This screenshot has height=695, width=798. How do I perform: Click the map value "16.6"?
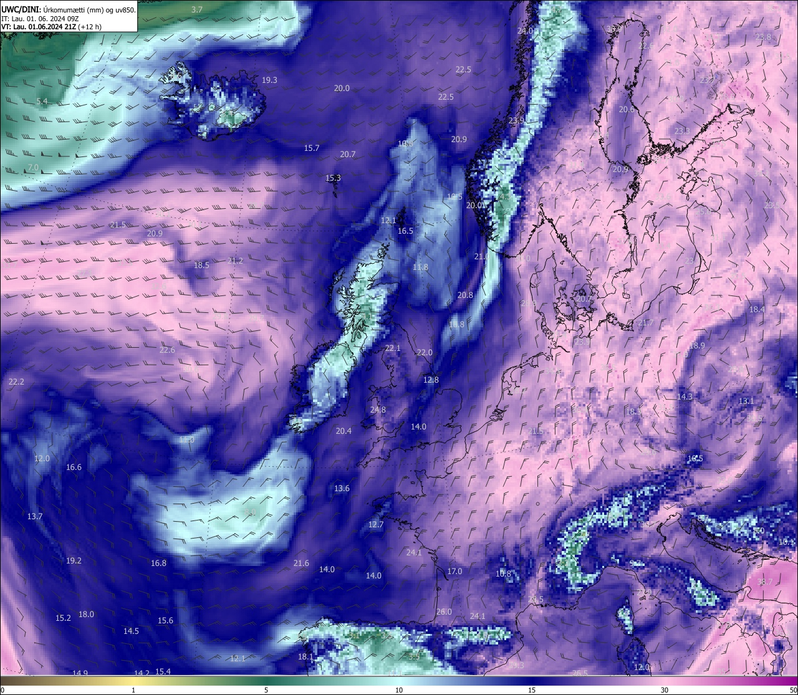pyautogui.click(x=74, y=467)
